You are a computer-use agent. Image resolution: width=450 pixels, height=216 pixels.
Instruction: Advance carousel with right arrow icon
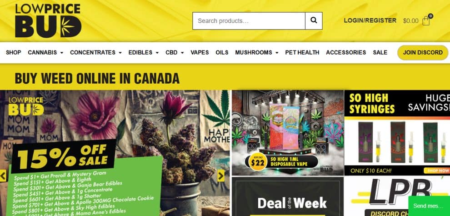tap(221, 176)
